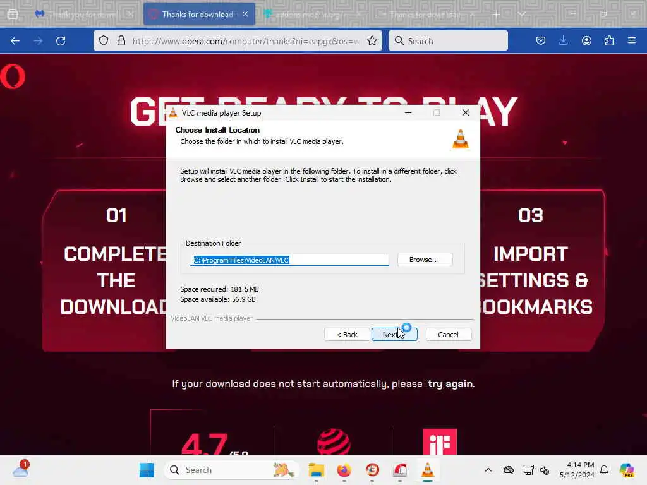
Task: Click the Windows taskbar Search box
Action: 231,470
